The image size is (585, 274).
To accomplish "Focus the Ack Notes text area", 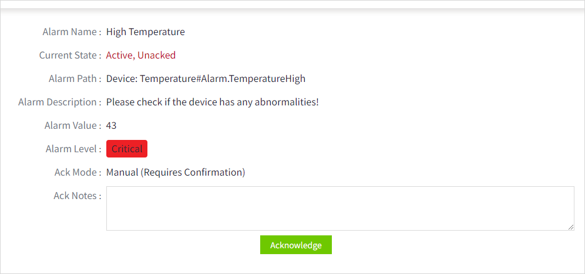I will click(x=339, y=208).
